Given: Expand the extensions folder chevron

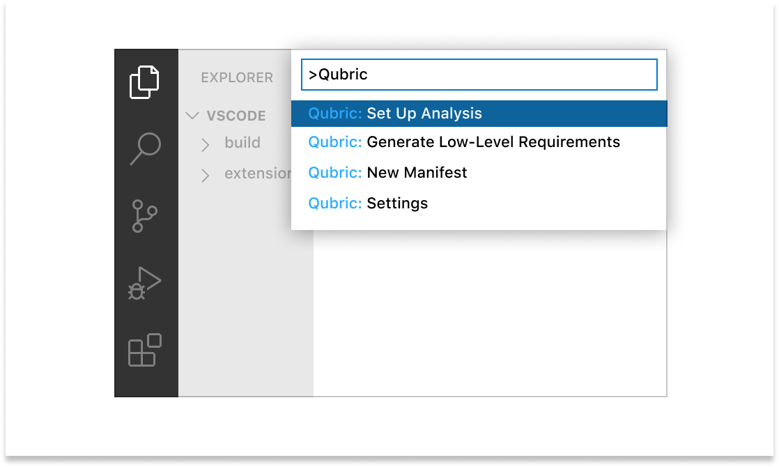Looking at the screenshot, I should (x=205, y=175).
